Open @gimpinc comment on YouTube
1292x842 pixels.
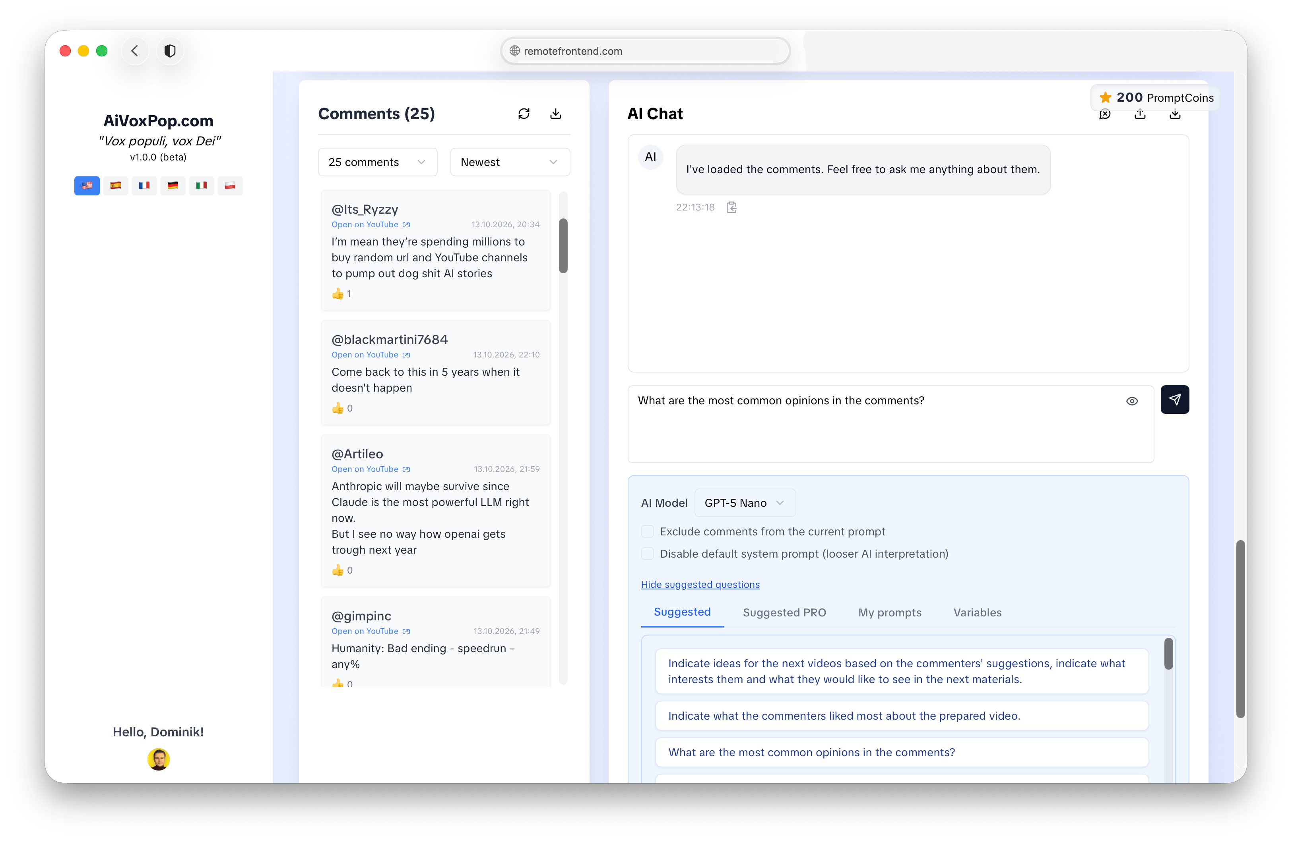(371, 631)
